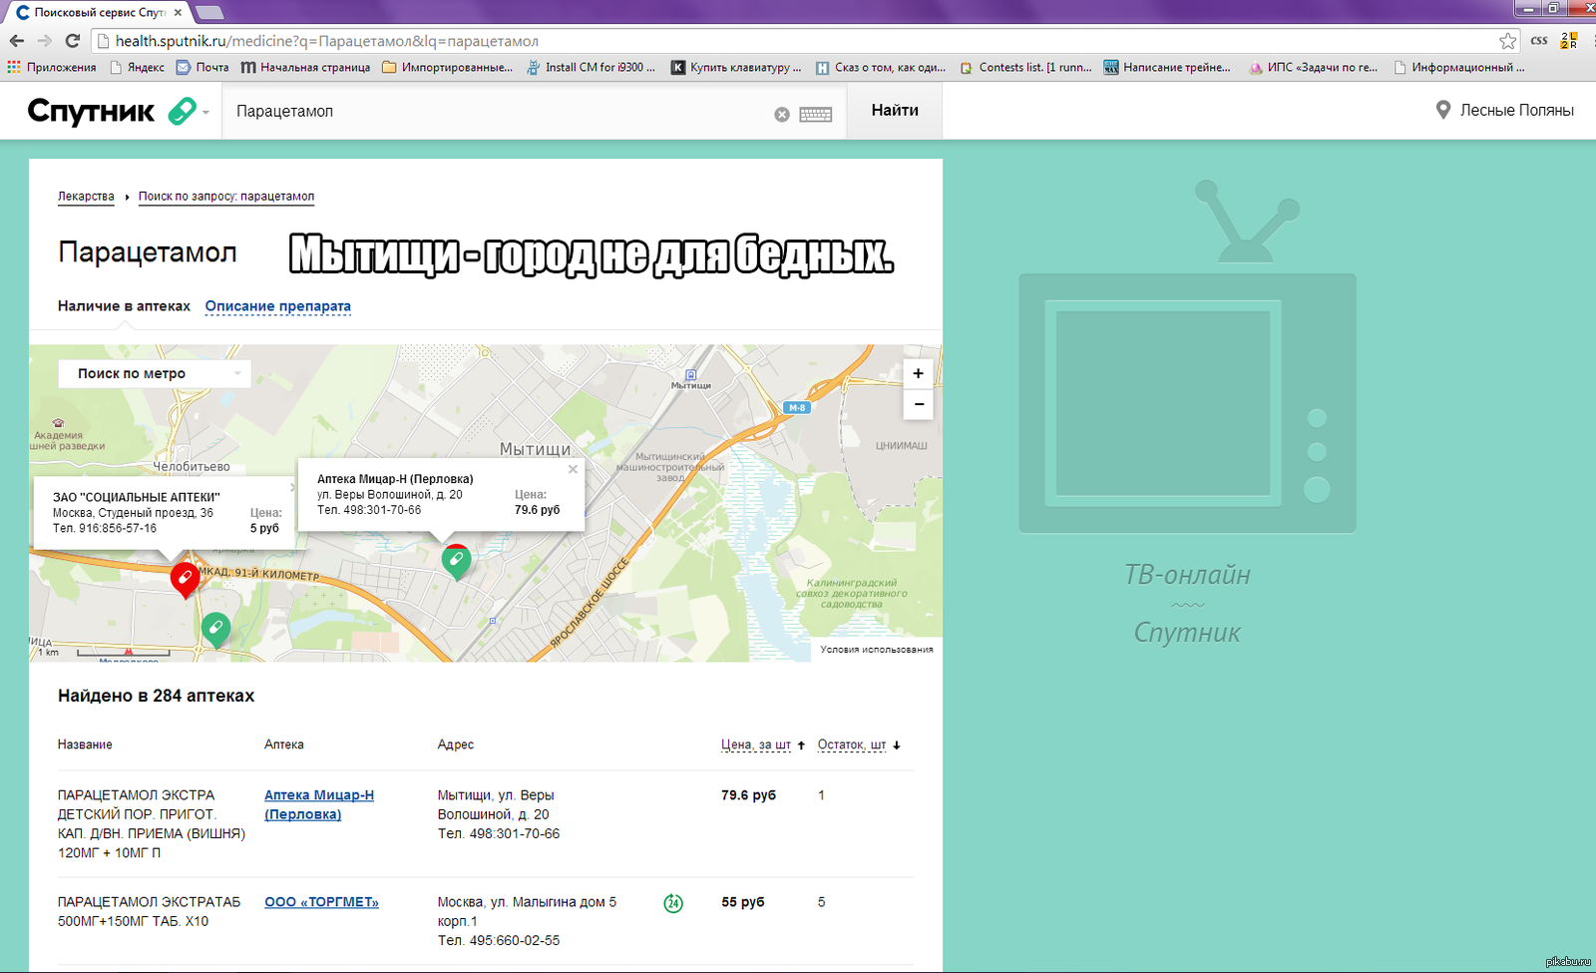Click the red pharmacy map marker
Image resolution: width=1596 pixels, height=973 pixels.
click(x=185, y=579)
